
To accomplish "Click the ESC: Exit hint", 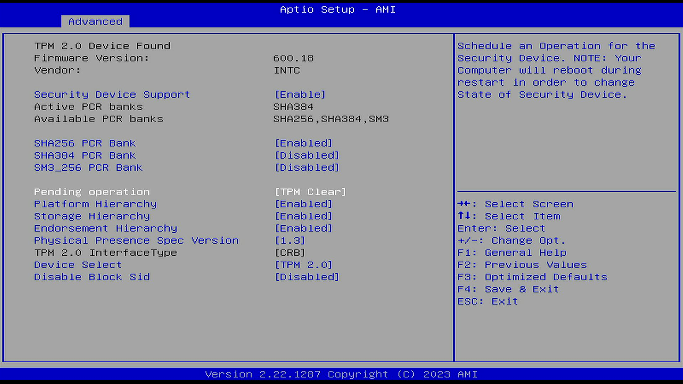I will pyautogui.click(x=488, y=301).
